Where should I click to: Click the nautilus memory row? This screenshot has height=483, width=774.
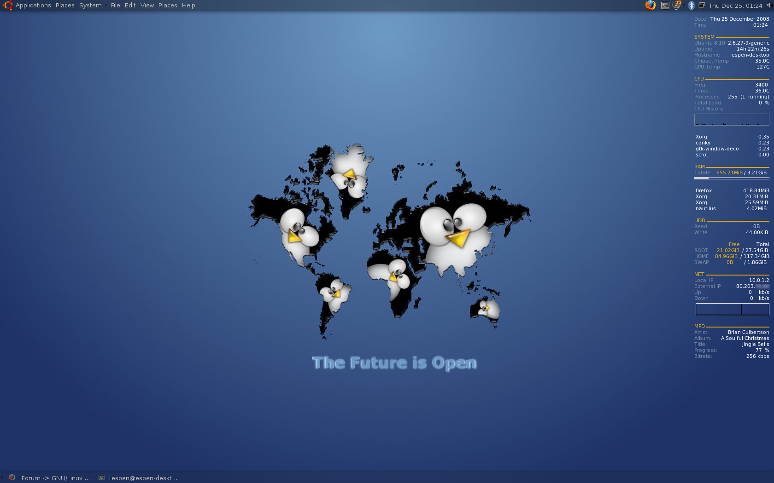[732, 208]
